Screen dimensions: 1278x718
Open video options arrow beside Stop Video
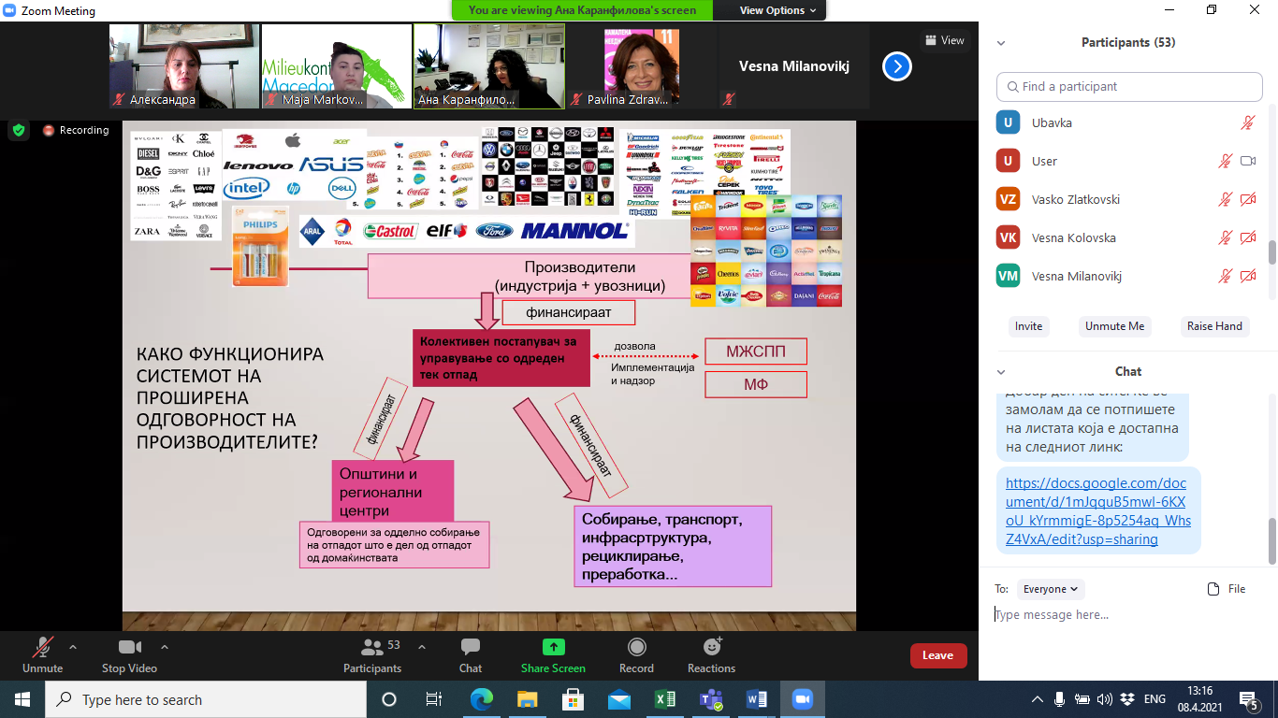[165, 647]
